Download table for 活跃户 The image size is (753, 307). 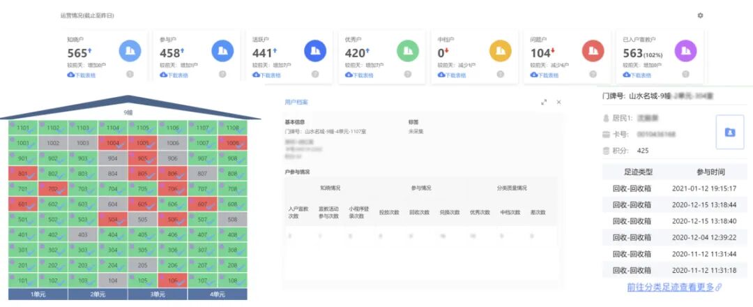pos(266,75)
